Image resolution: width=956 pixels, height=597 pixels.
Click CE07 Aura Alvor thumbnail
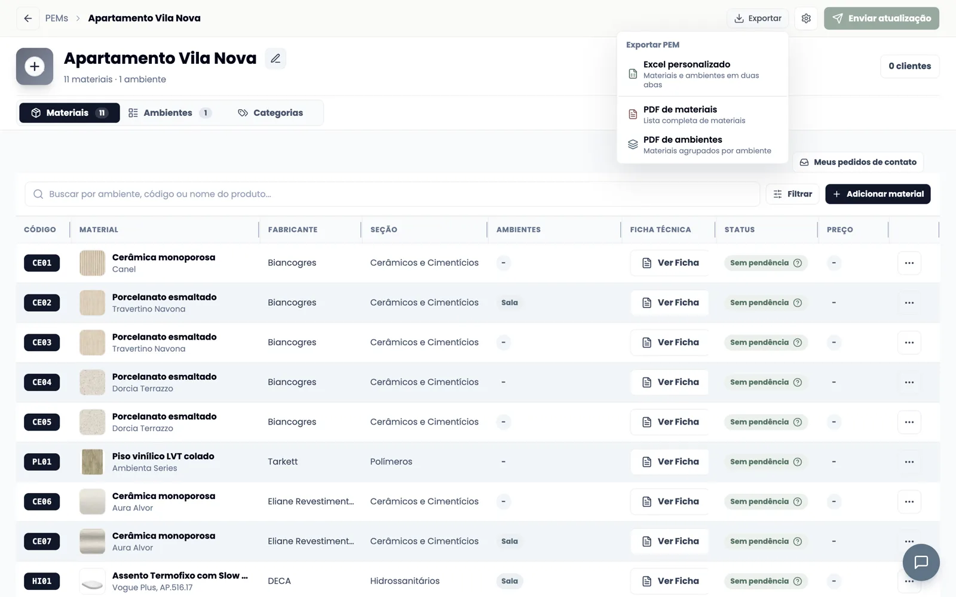pyautogui.click(x=92, y=541)
